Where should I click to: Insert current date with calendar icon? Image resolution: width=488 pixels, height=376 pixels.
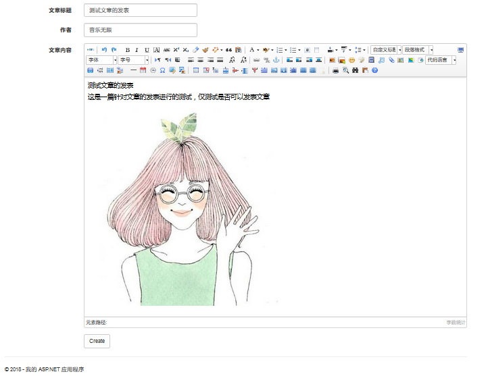pos(143,70)
